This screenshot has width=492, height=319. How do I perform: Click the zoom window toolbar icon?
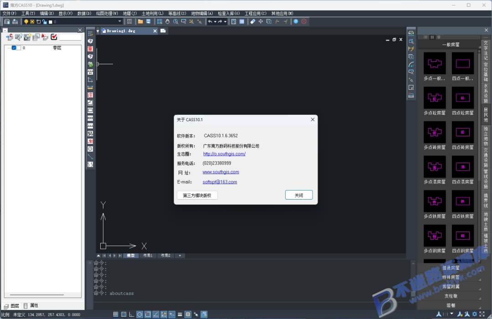point(184,21)
